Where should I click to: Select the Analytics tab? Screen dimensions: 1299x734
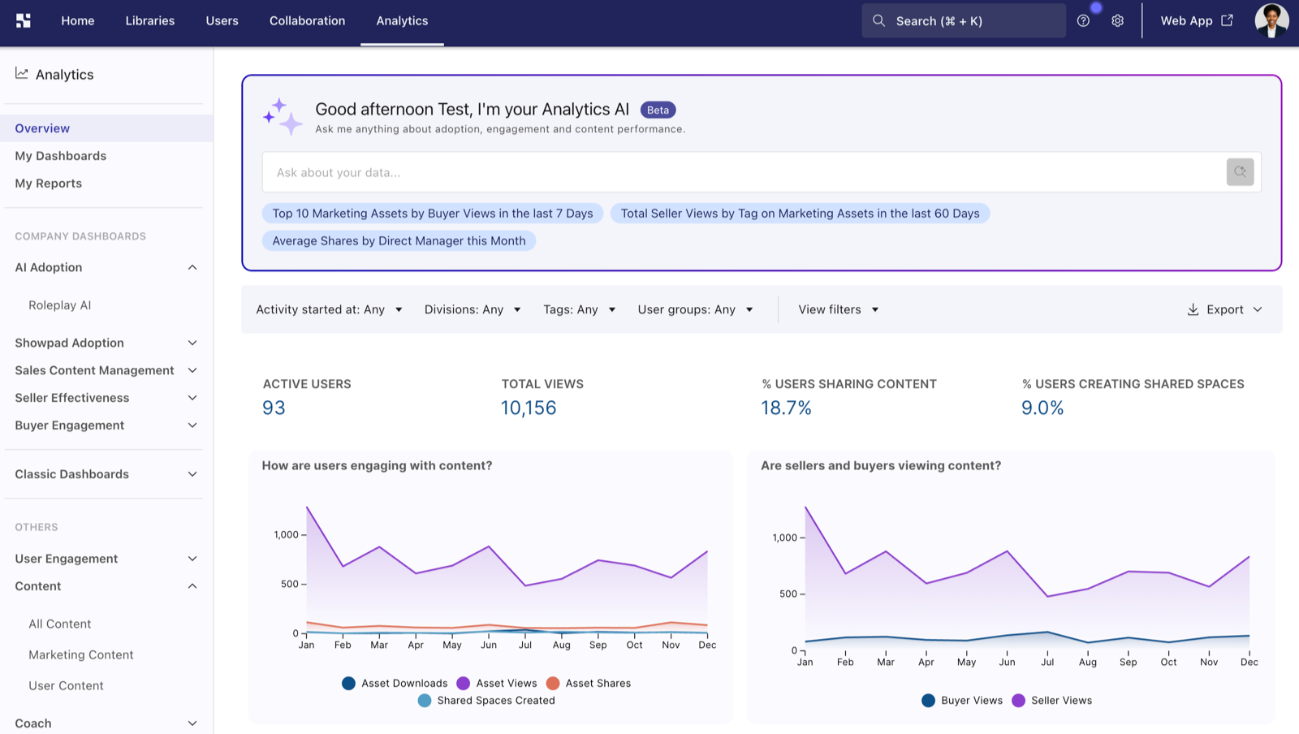402,21
